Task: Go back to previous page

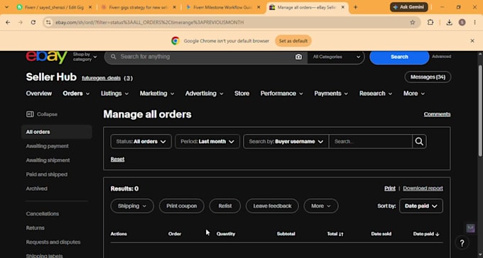Action: (8, 22)
